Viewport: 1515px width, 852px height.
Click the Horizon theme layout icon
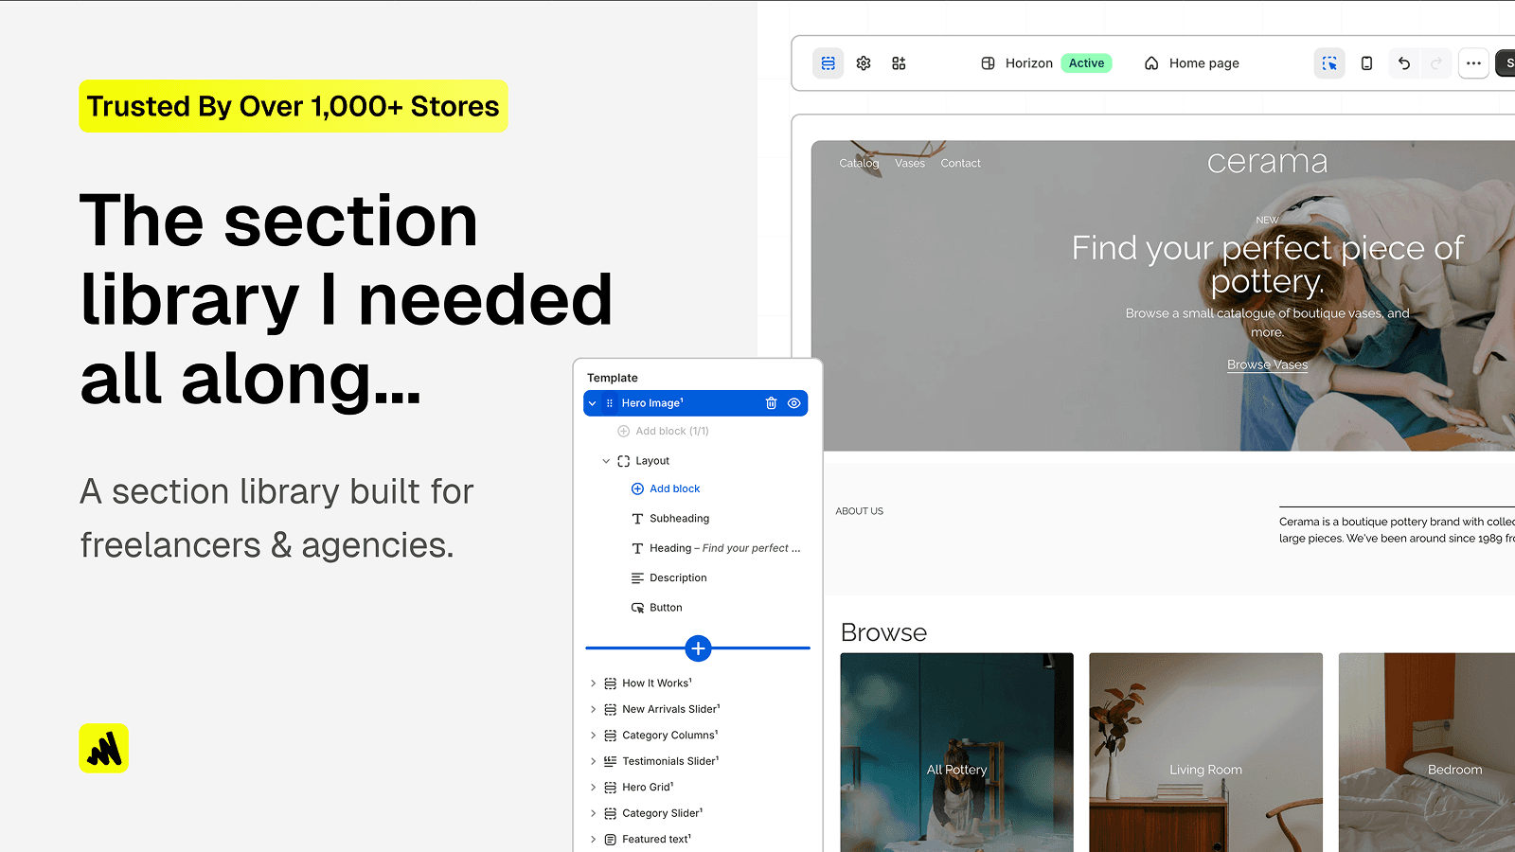tap(988, 63)
